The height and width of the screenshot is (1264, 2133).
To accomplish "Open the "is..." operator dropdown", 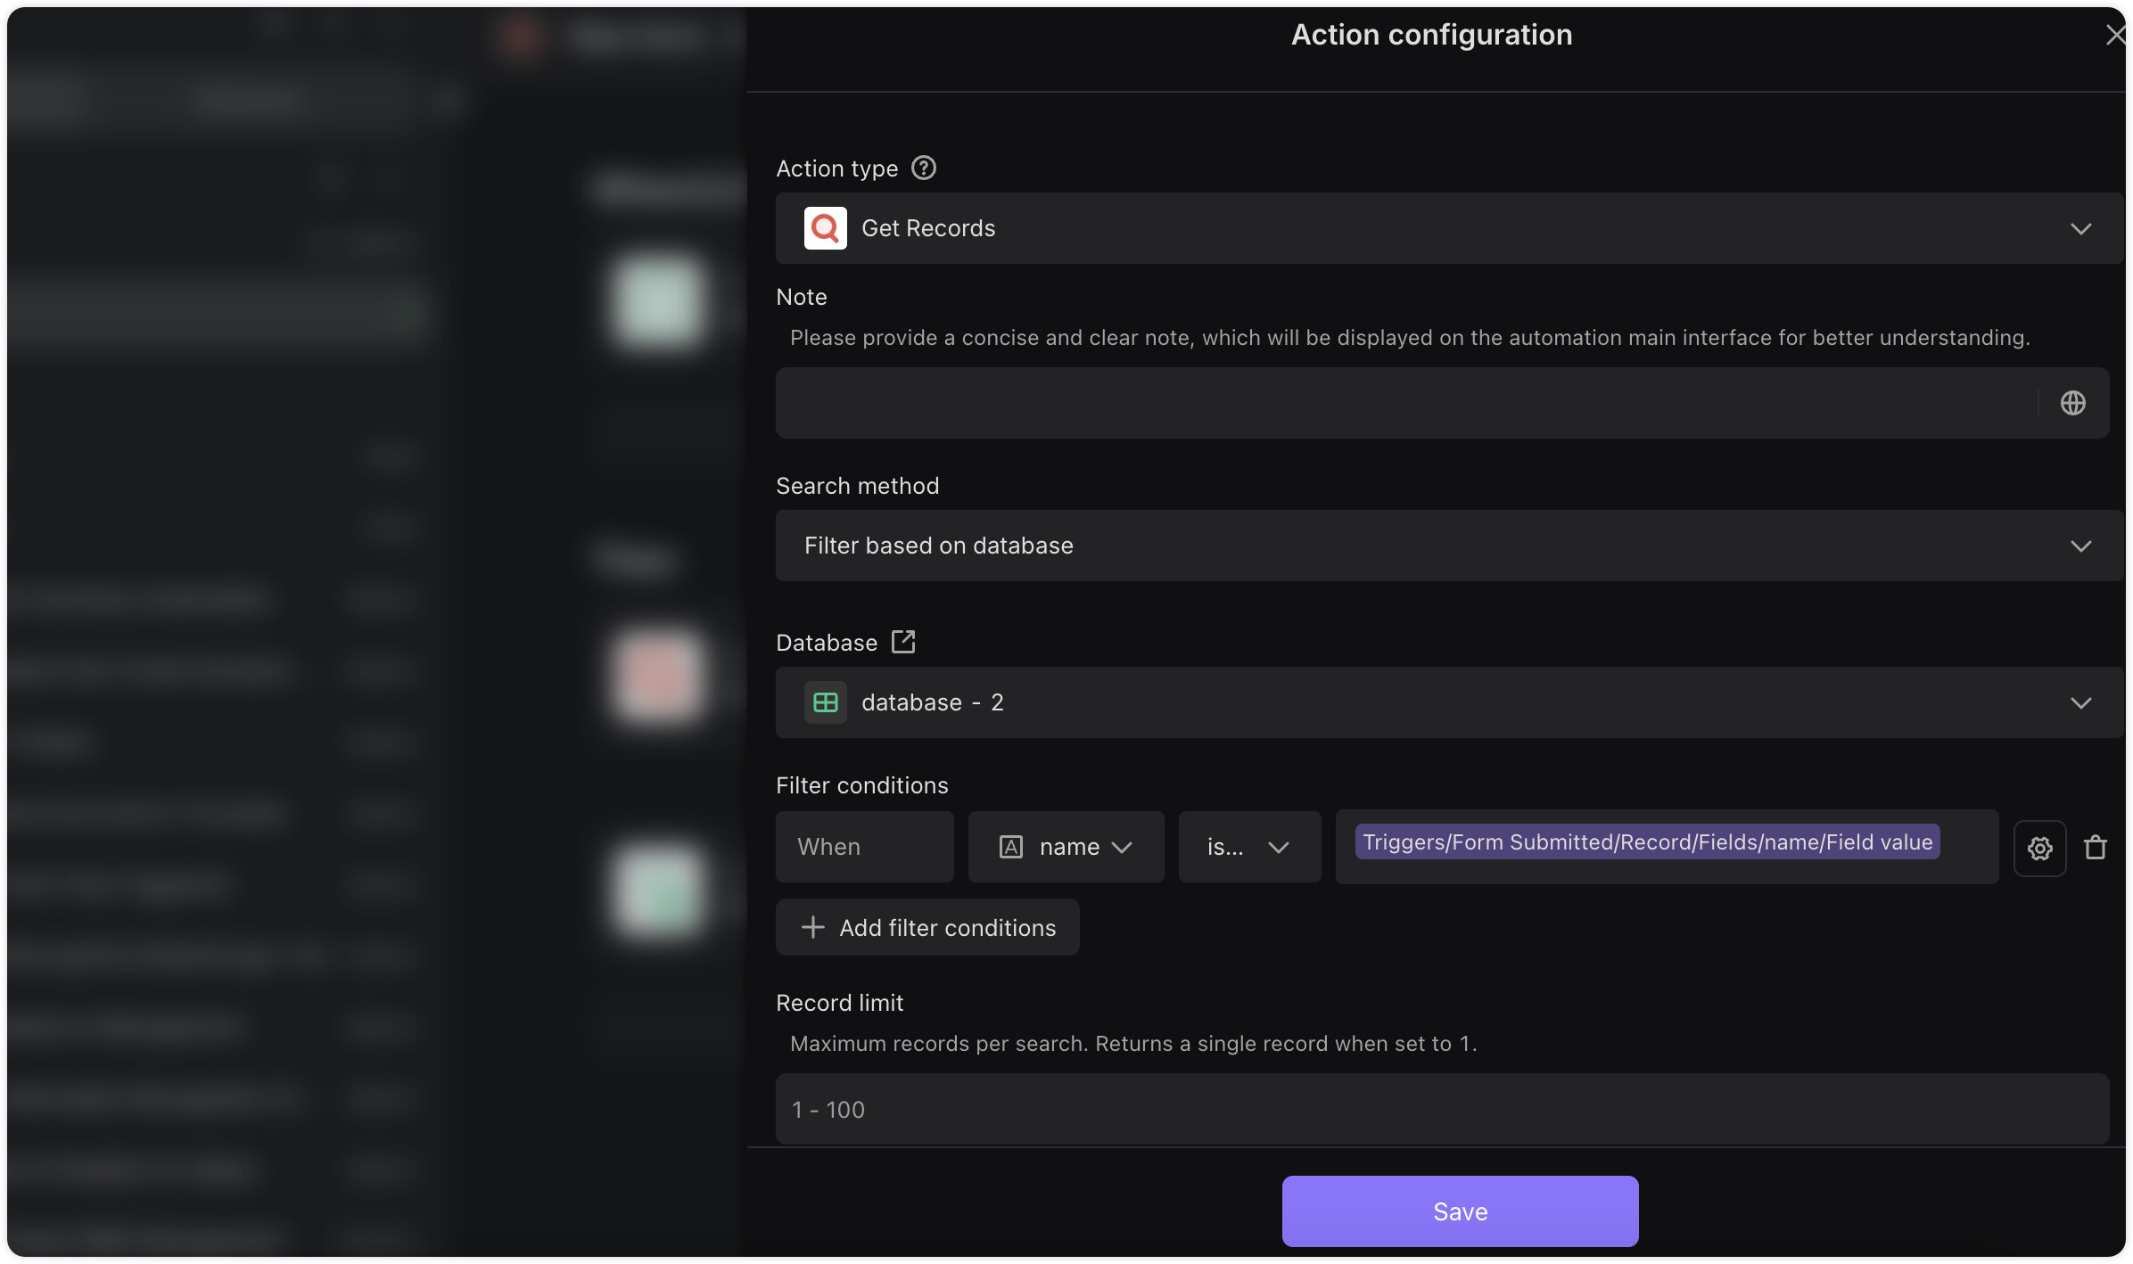I will click(x=1249, y=847).
